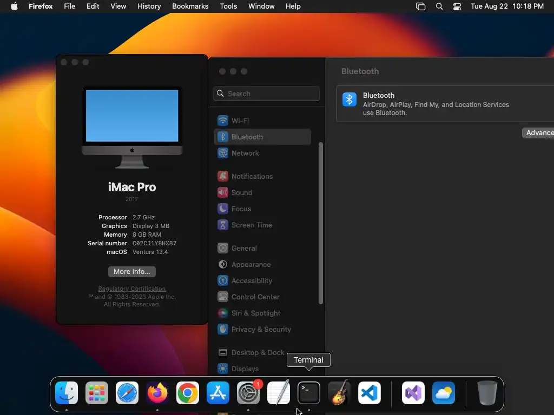Open Sound settings in sidebar

(x=262, y=193)
